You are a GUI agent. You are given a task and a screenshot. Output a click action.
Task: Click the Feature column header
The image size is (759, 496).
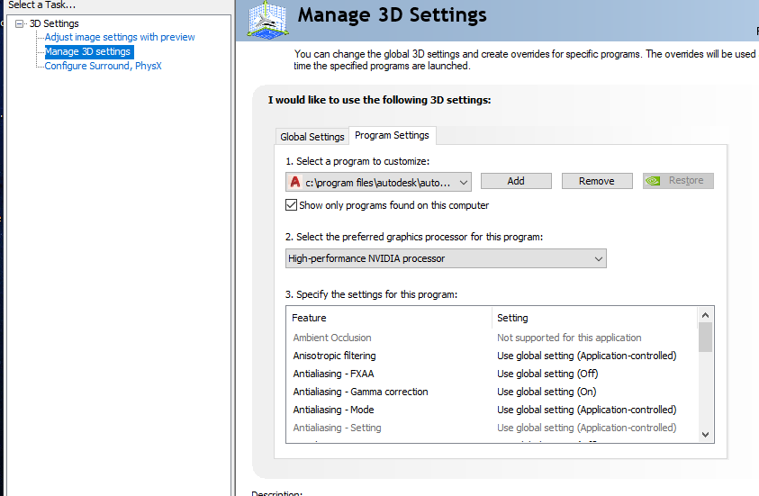coord(389,318)
